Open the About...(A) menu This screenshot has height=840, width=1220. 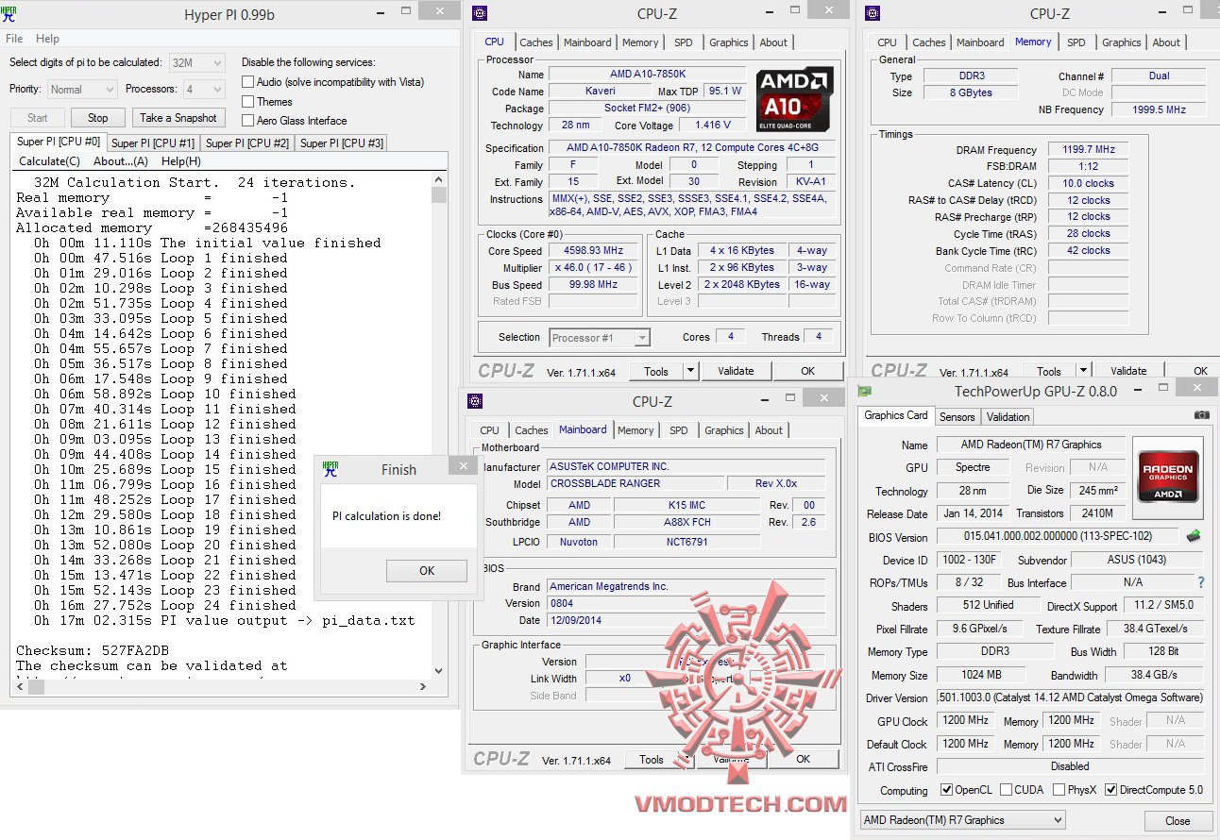click(x=121, y=161)
